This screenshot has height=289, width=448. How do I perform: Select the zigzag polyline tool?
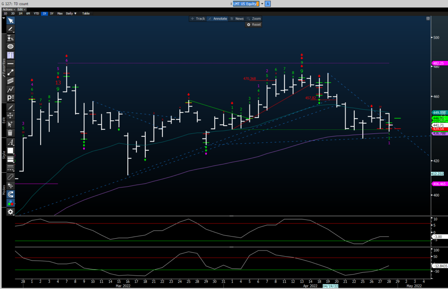[10, 89]
